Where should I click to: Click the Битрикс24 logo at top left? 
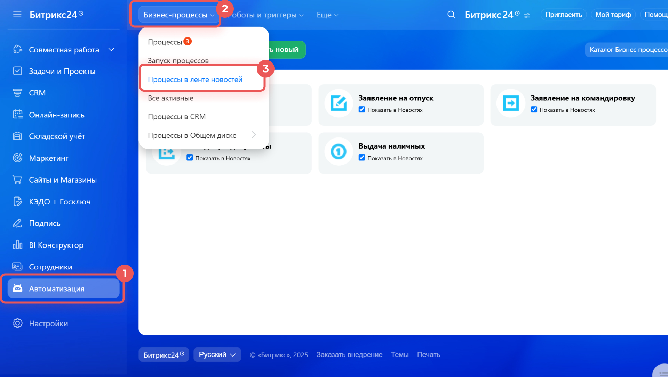(x=57, y=15)
